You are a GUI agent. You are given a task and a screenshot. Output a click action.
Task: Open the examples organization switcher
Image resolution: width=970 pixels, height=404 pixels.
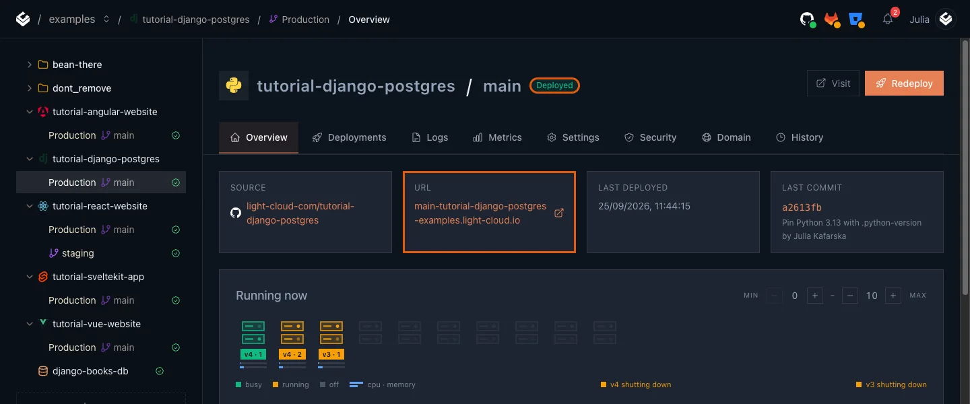click(x=79, y=20)
